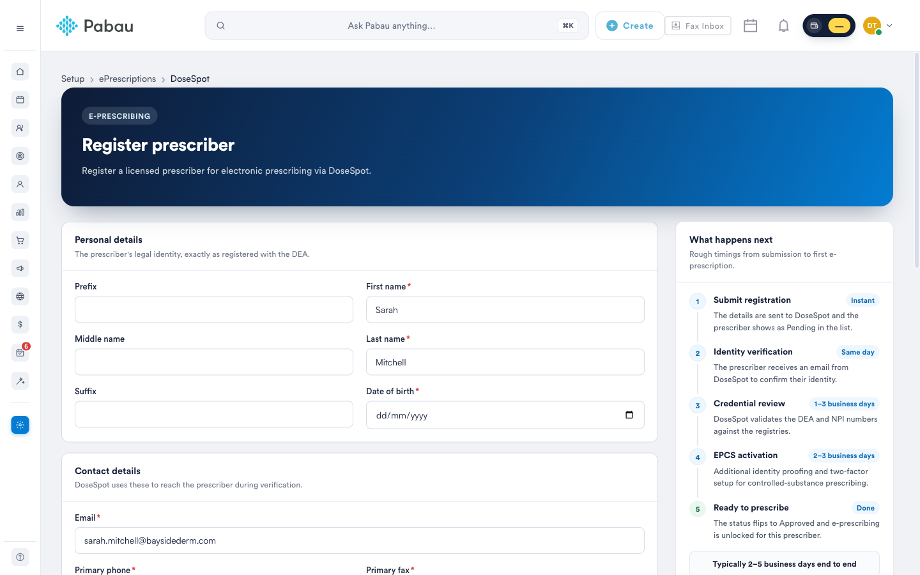Navigate to ePrescriptions breadcrumb

tap(127, 79)
